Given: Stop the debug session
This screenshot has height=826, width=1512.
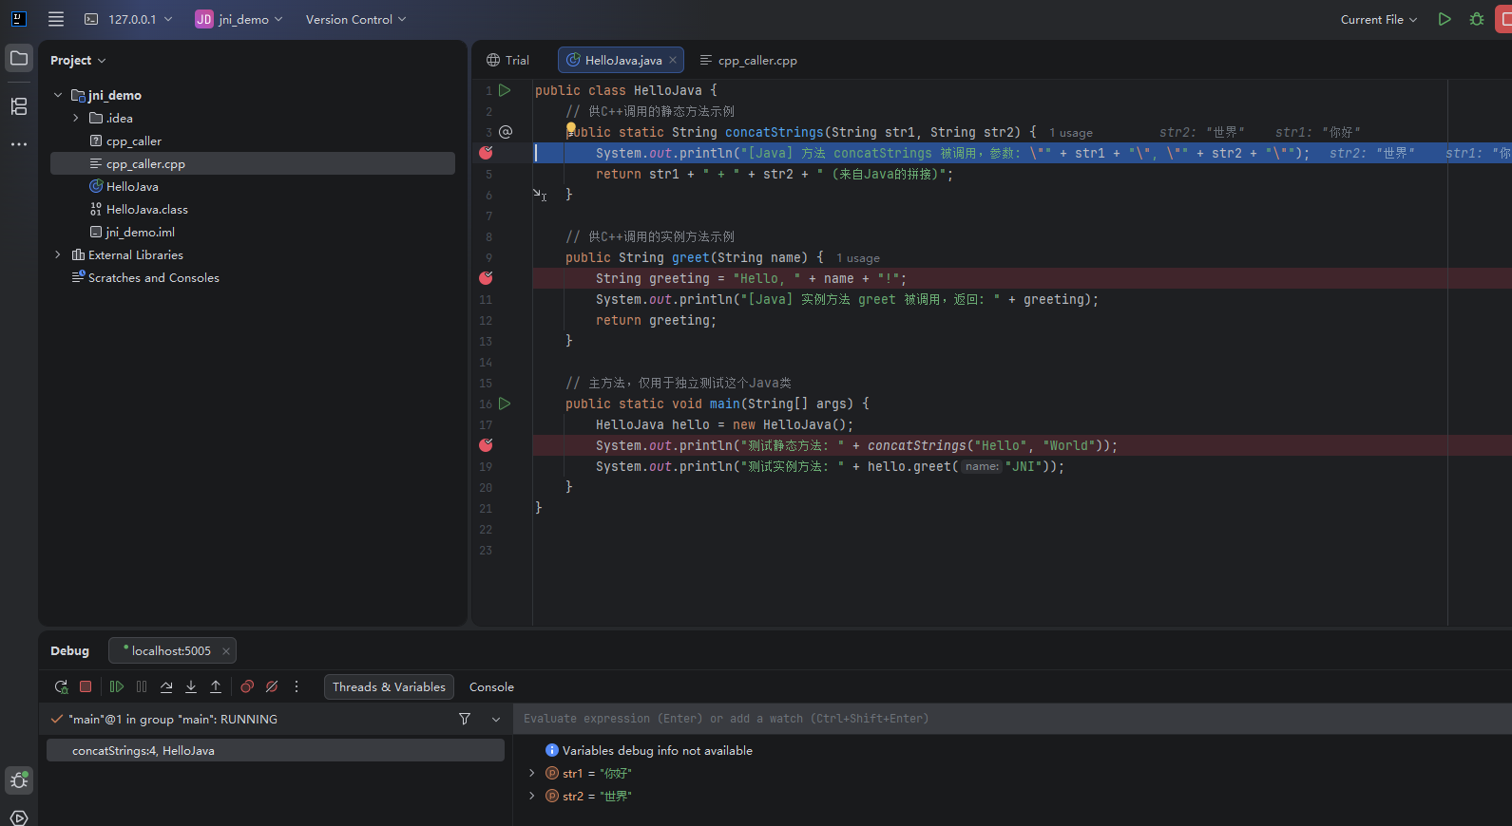Looking at the screenshot, I should pos(86,686).
